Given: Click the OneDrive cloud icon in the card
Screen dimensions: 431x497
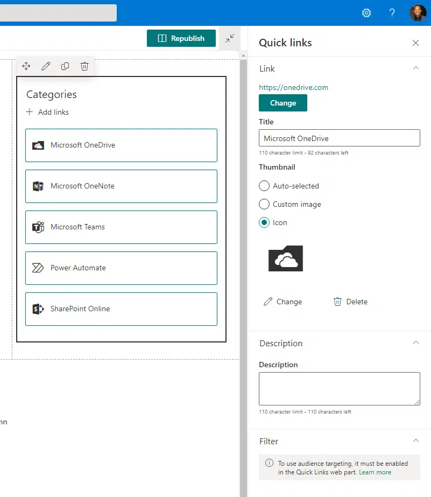Looking at the screenshot, I should pos(38,145).
